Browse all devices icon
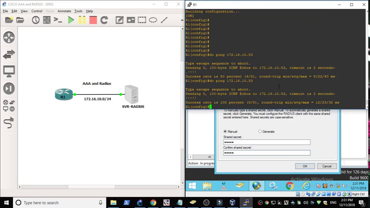Screen dimensions: 370x208 [x=9, y=106]
